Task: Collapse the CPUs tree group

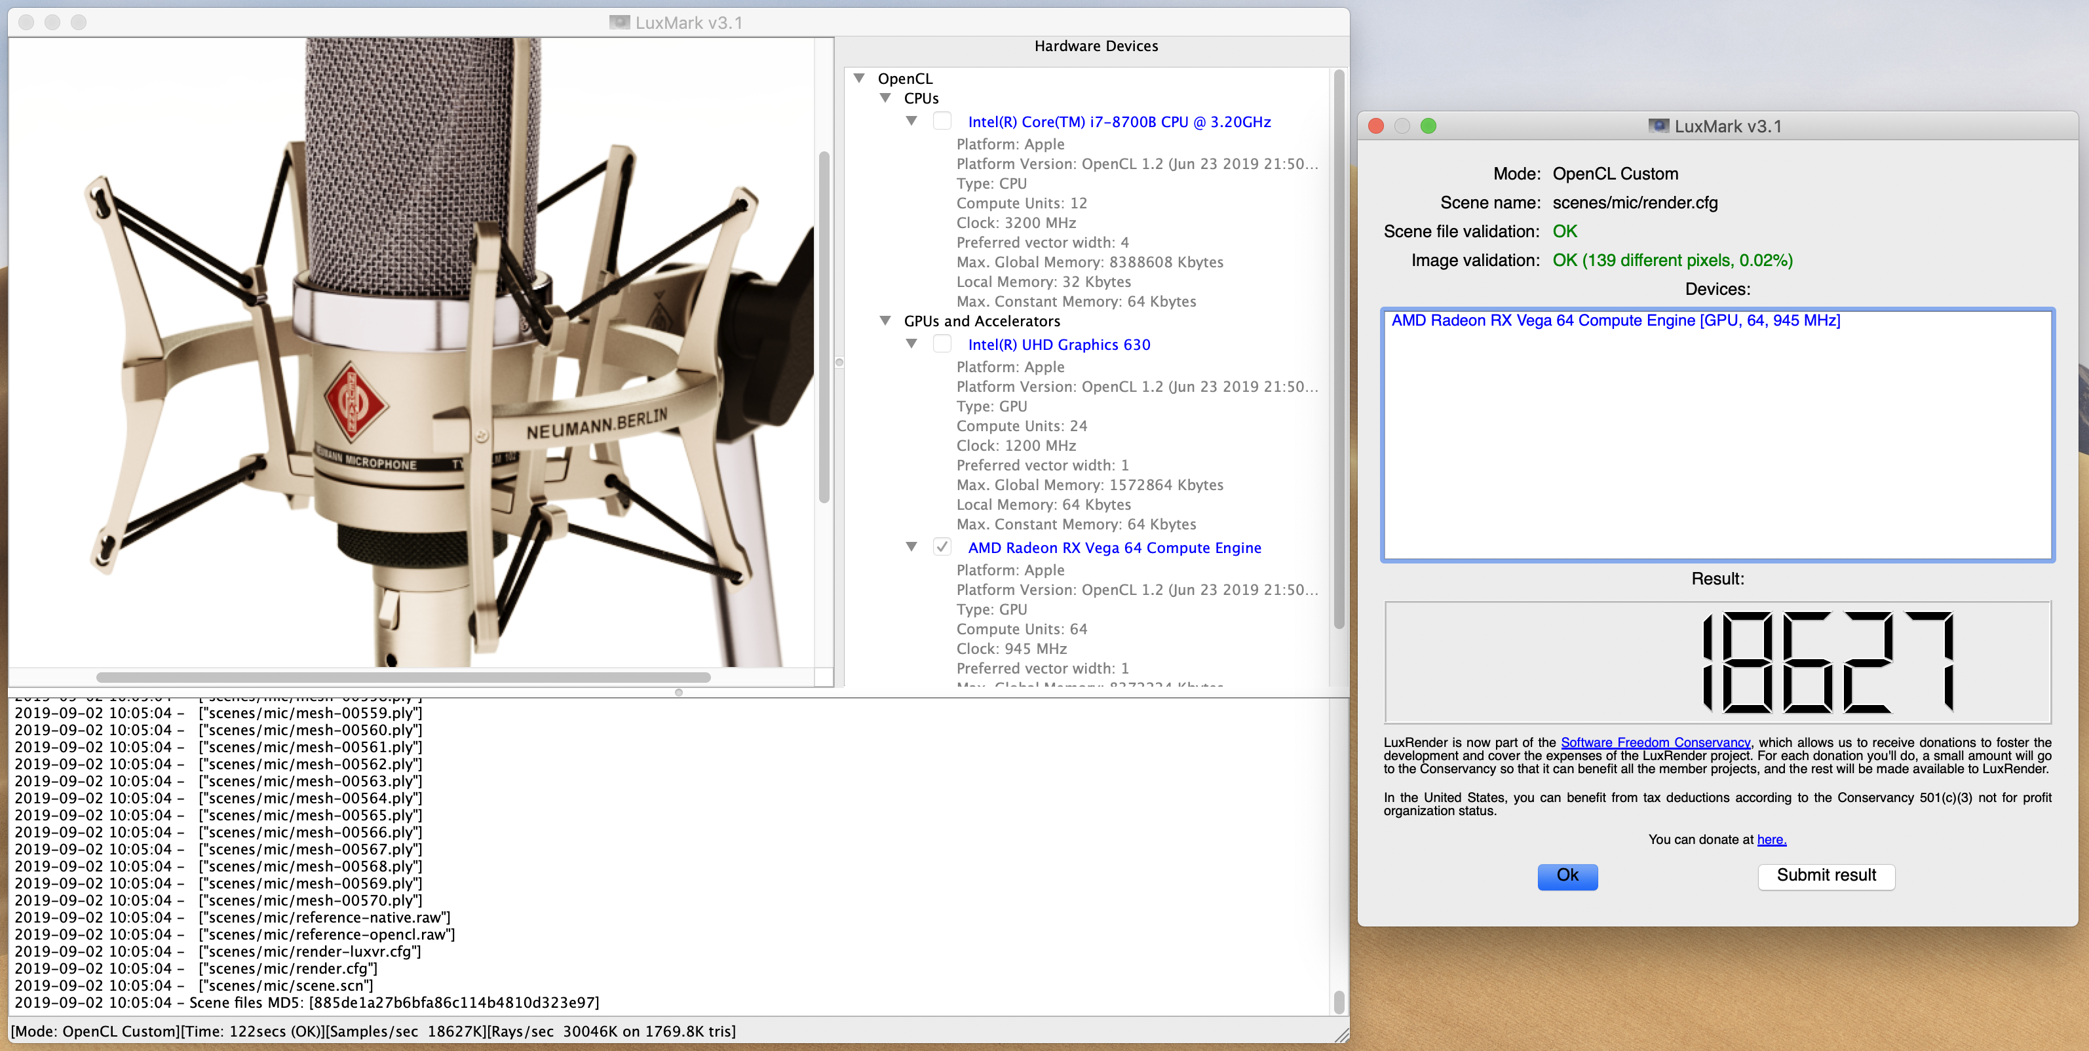Action: point(885,98)
